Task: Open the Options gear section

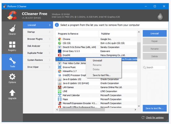Action: [x=12, y=78]
